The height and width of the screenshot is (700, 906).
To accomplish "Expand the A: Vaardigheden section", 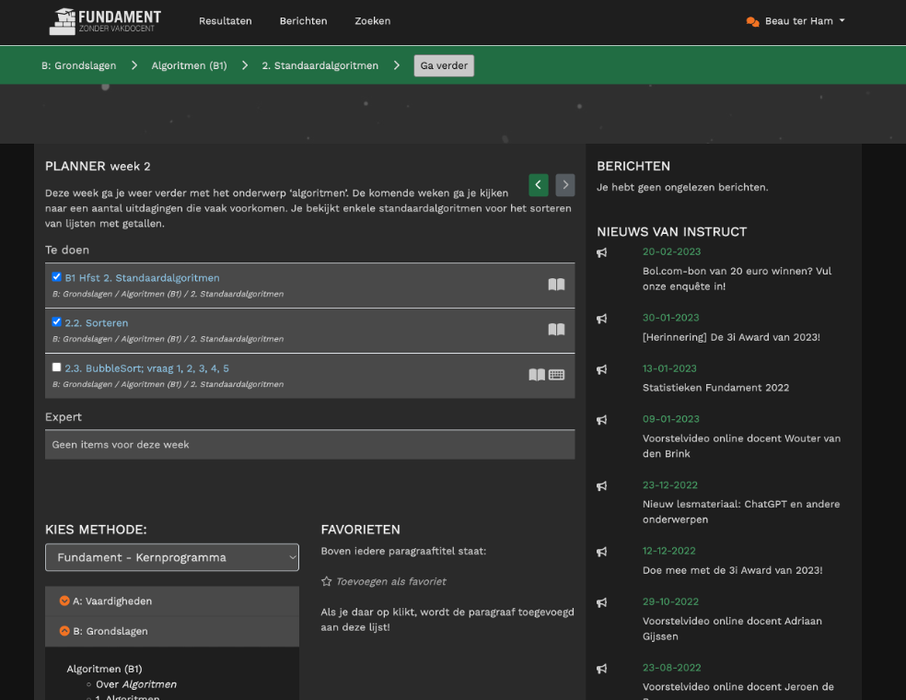I will point(64,601).
